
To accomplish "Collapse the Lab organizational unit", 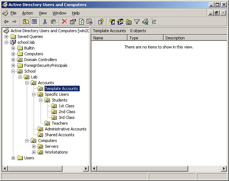I will point(20,77).
